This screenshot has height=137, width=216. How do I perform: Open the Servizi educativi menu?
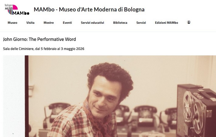click(x=92, y=23)
